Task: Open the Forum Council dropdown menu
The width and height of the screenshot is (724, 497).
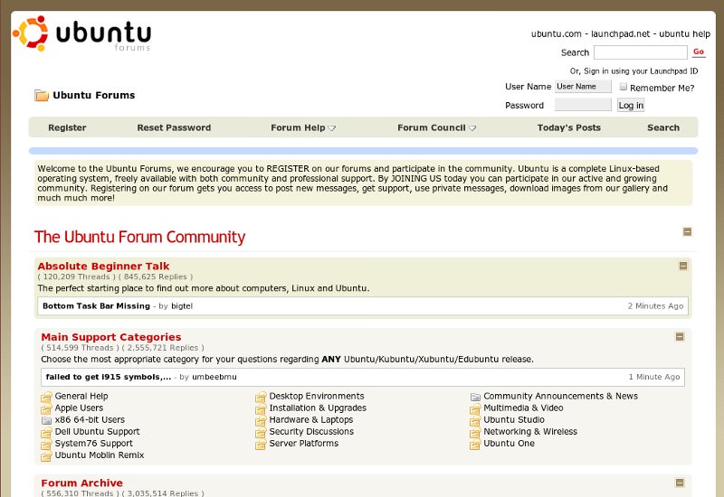Action: [x=436, y=127]
